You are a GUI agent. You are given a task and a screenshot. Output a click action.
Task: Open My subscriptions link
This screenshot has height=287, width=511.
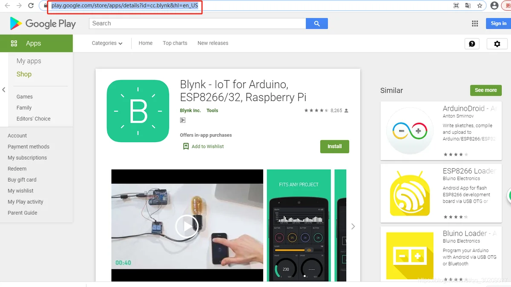click(x=27, y=158)
